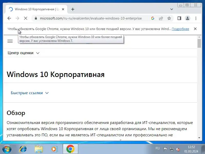Screen dimensions: 205x154
Task: Click the scrollbar down arrow
Action: (199, 138)
